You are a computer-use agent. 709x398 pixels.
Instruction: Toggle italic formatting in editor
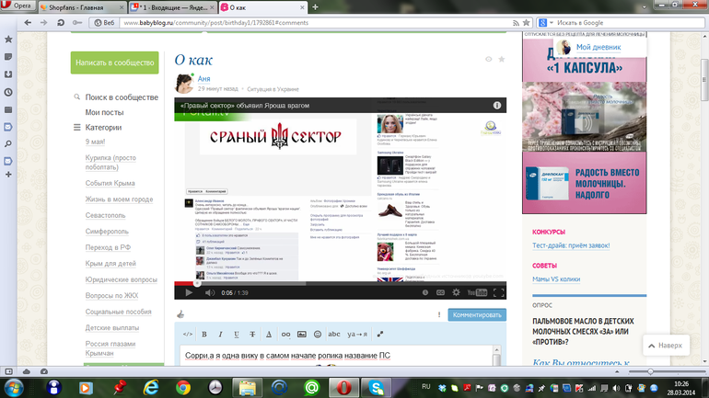pos(220,334)
